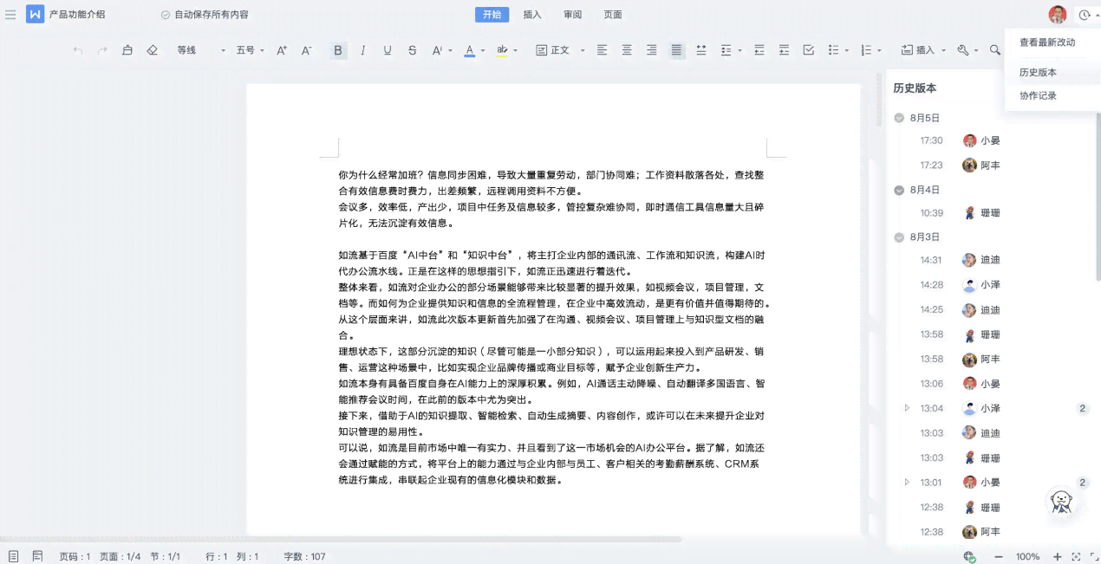Click the line spacing icon
Image resolution: width=1101 pixels, height=564 pixels.
click(726, 50)
